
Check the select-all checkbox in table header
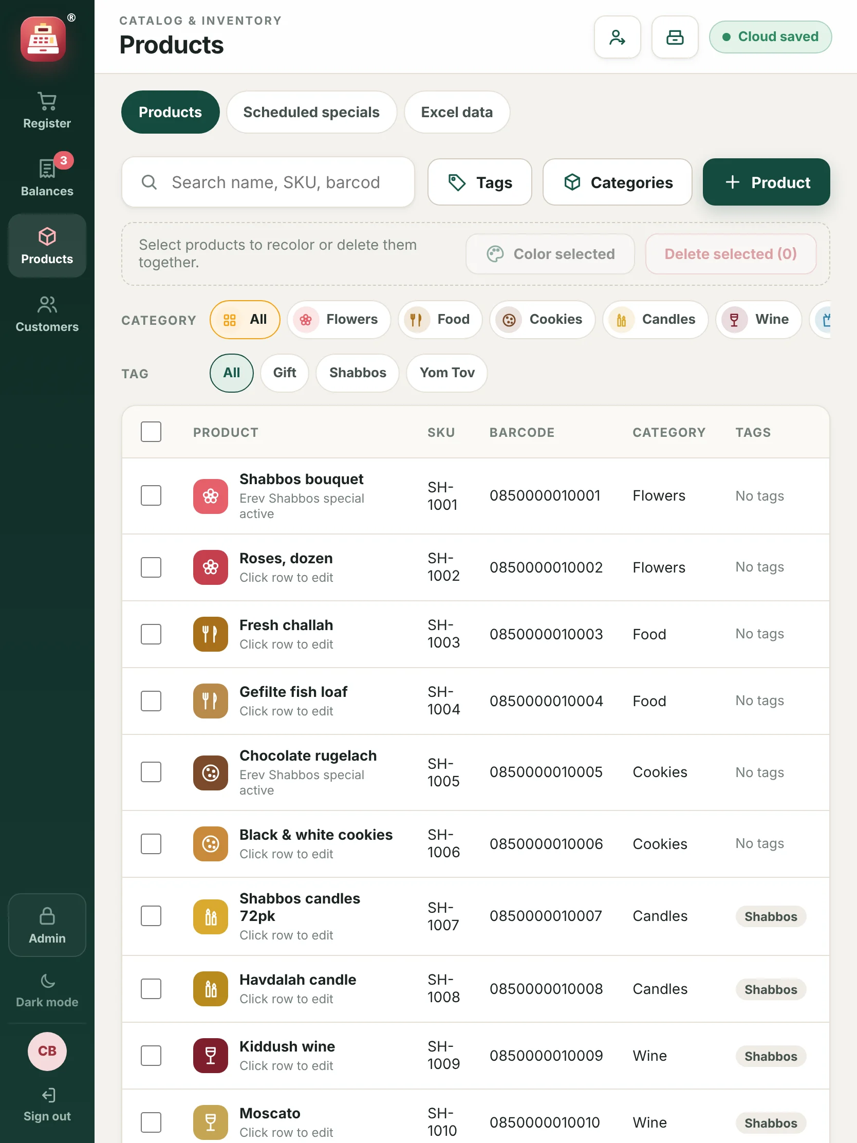click(151, 432)
